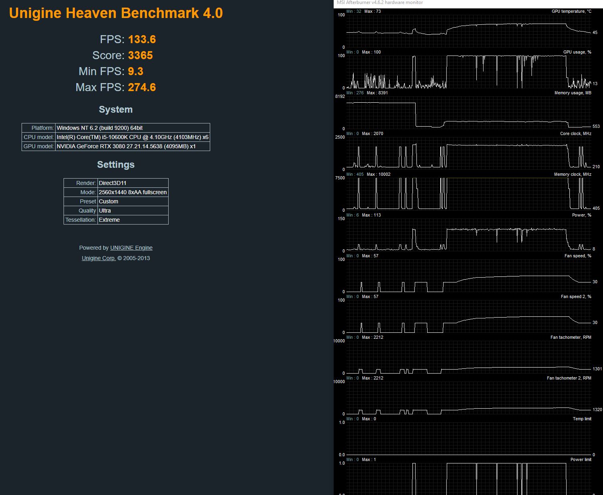Click 'Max : 2070' on the core clock graph
The width and height of the screenshot is (603, 495).
pyautogui.click(x=372, y=133)
